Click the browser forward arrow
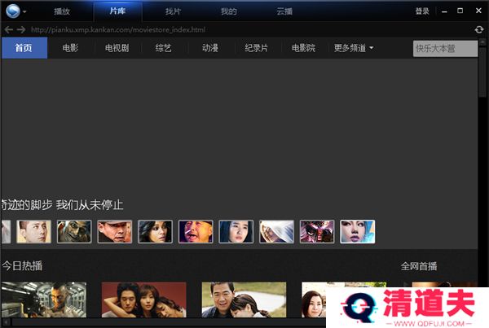Viewport: 489px width, 328px height. 21,29
